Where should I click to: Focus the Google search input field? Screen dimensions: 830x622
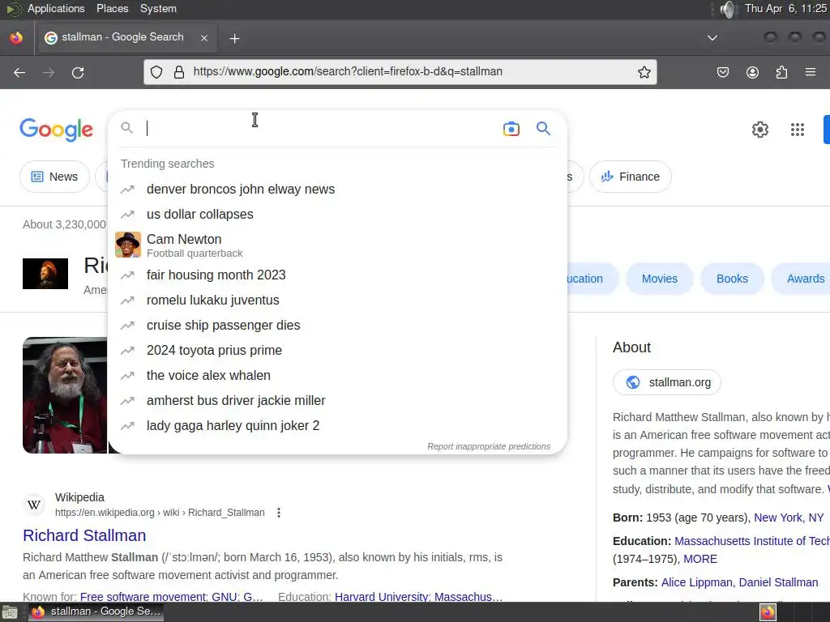click(320, 129)
